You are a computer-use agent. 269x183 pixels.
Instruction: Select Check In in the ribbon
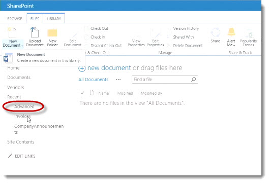[98, 37]
